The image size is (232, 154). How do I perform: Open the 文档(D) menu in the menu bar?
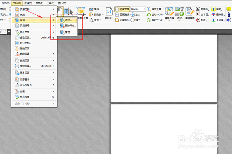17,3
